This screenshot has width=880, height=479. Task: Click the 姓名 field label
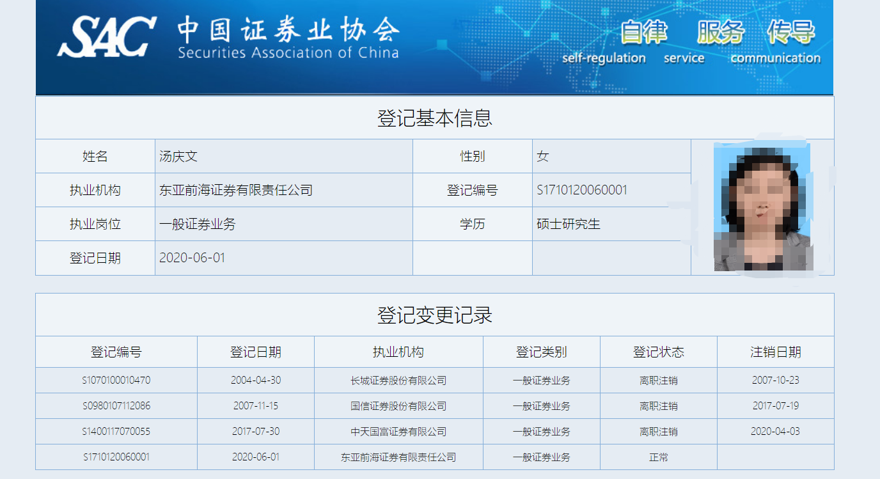click(95, 157)
